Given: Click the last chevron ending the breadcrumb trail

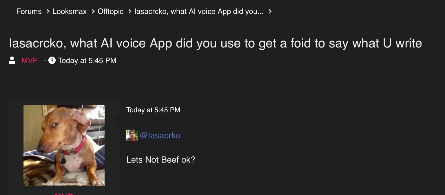Looking at the screenshot, I should pos(270,11).
